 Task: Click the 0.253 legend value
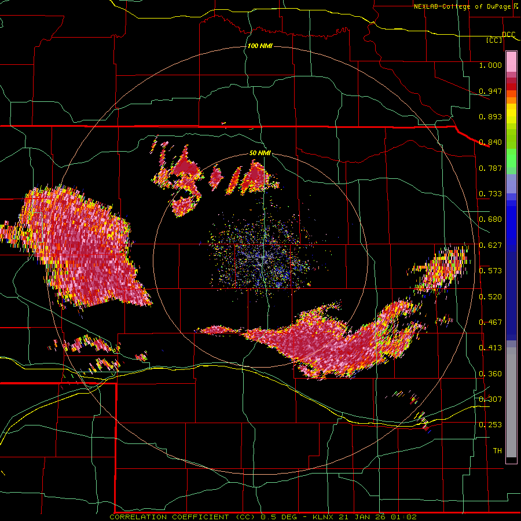pos(490,425)
